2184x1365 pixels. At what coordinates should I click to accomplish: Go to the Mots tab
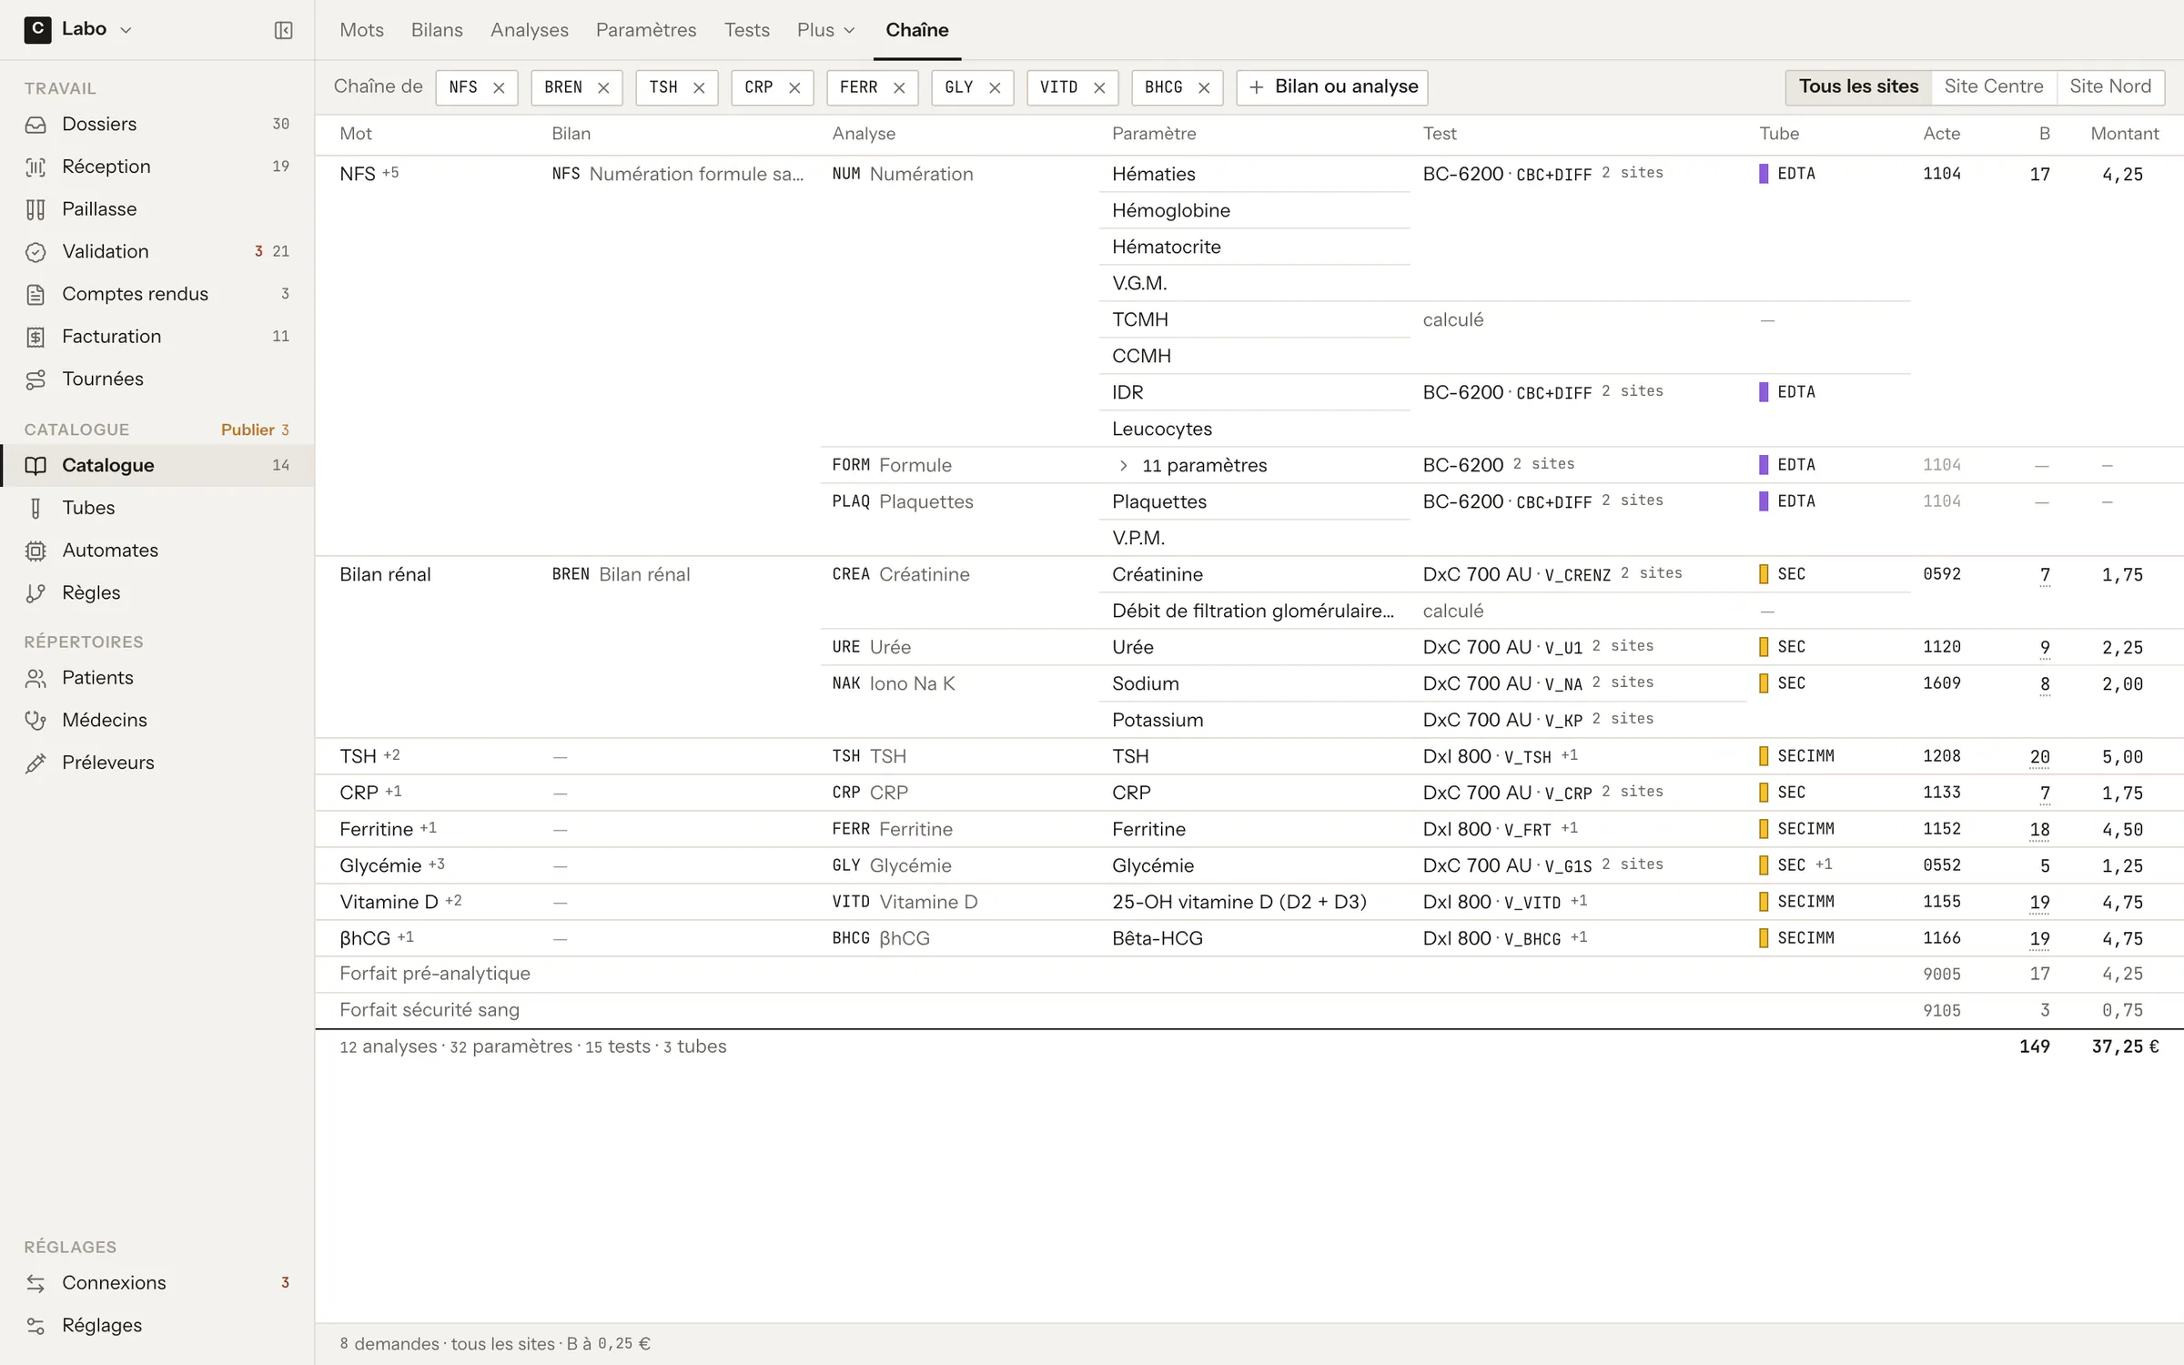pos(361,30)
